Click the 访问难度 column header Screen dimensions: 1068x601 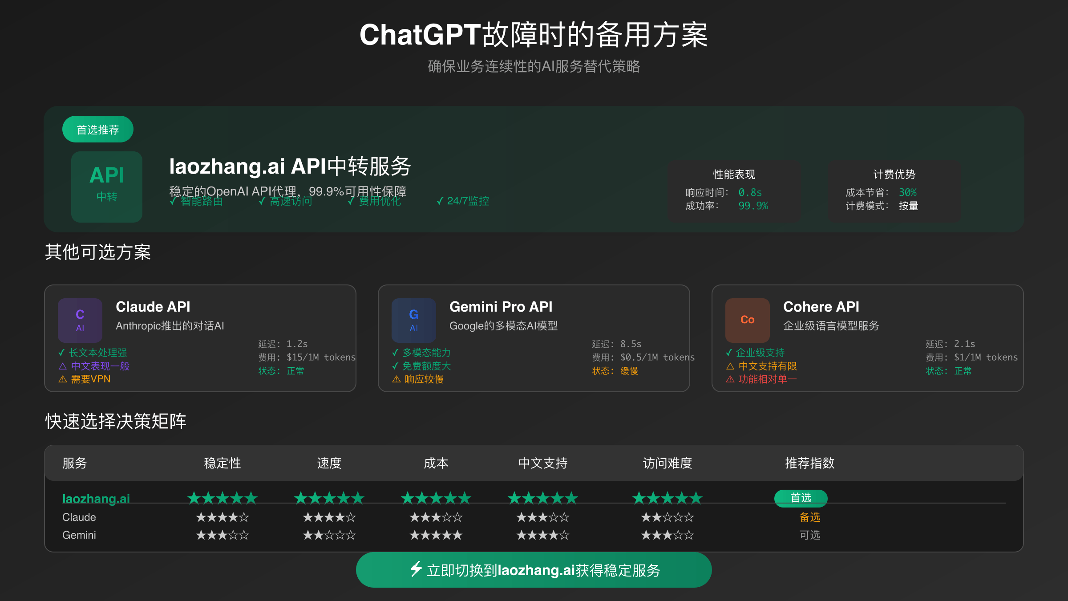point(667,463)
